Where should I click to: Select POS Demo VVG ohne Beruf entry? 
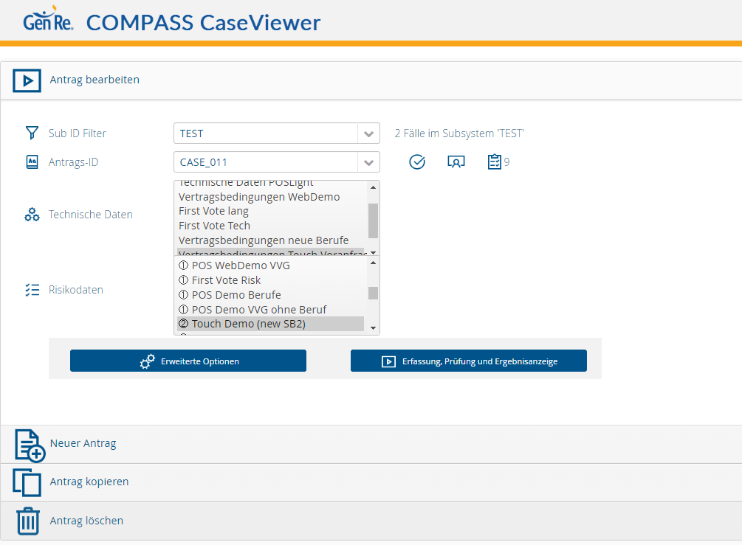pyautogui.click(x=271, y=310)
